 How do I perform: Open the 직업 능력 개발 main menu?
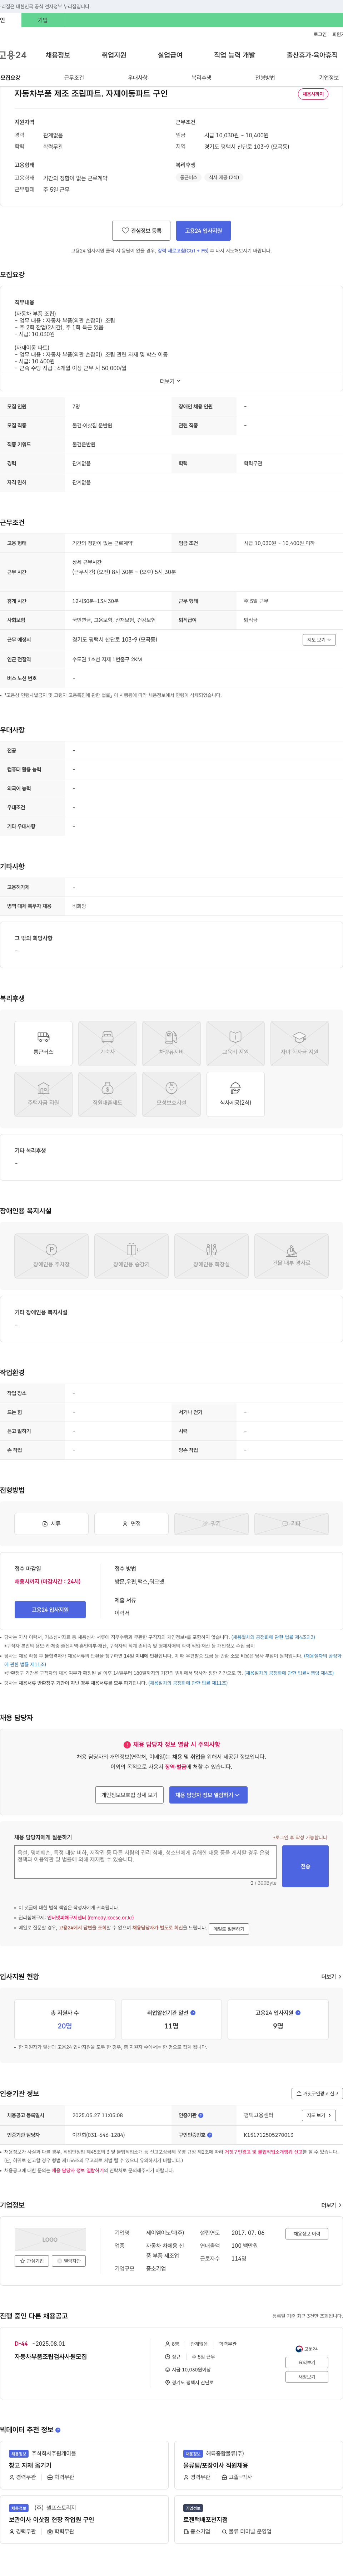tap(234, 55)
